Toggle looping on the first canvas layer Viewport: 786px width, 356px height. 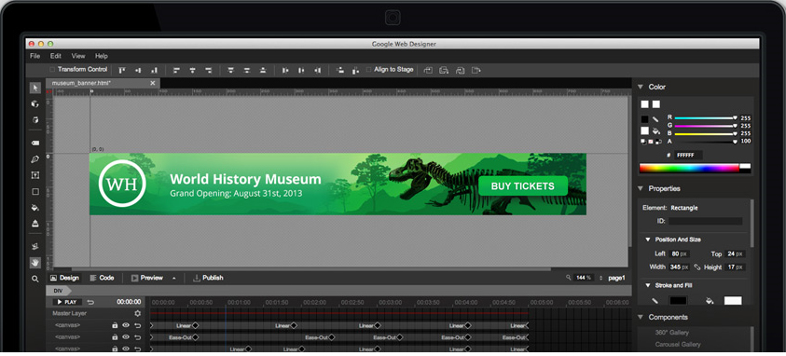137,325
